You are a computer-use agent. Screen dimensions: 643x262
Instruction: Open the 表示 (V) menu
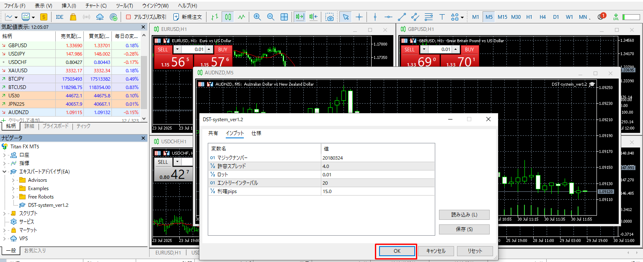point(44,6)
